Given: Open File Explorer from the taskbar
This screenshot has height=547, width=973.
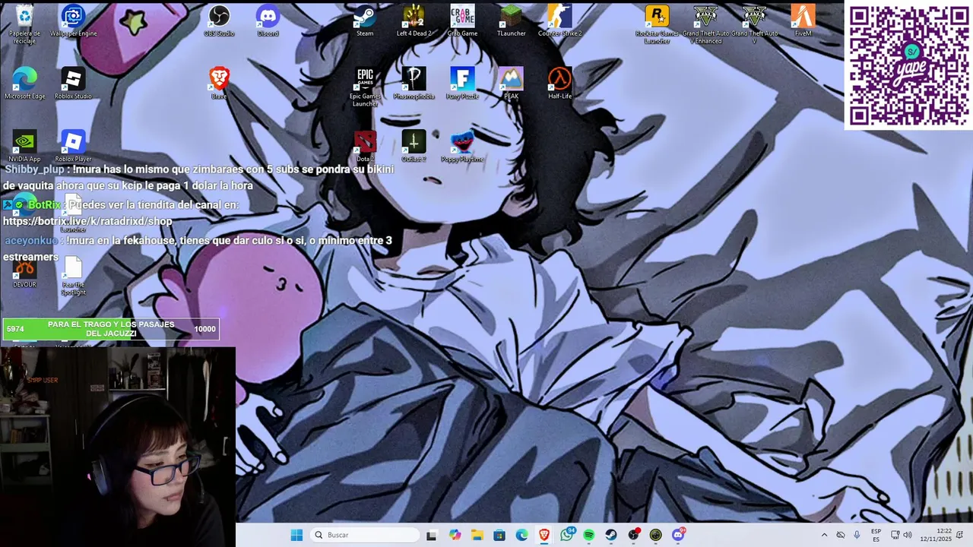Looking at the screenshot, I should tap(477, 535).
